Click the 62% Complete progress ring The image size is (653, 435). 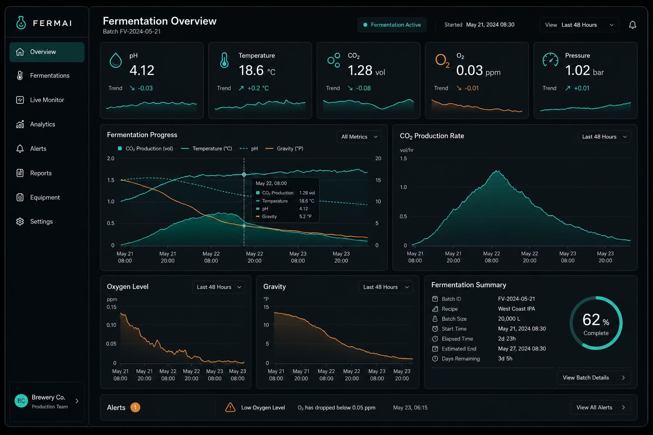pos(596,323)
